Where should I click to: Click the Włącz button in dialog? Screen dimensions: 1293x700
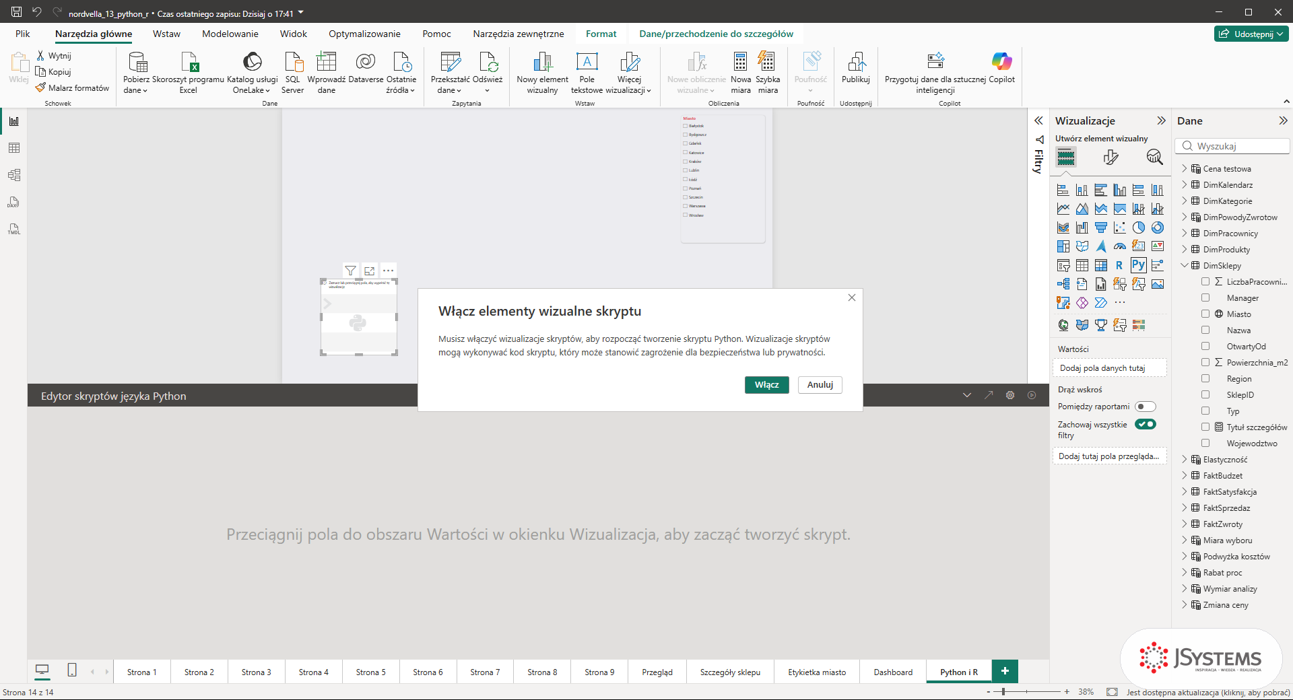point(766,384)
